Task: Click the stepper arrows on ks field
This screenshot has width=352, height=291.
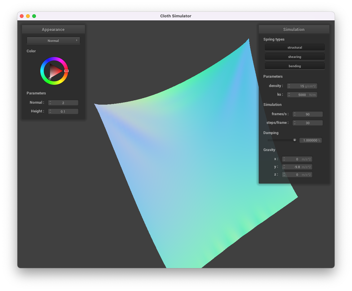Action: [289, 95]
